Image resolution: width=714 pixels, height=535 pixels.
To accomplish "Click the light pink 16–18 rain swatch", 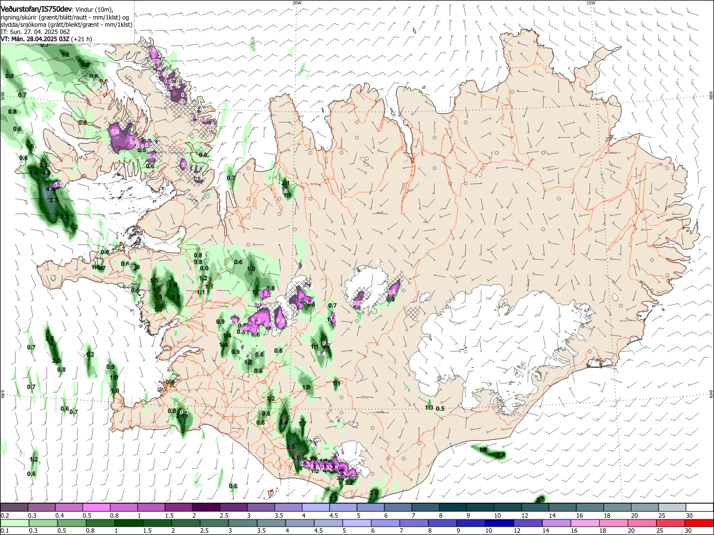I will (585, 523).
